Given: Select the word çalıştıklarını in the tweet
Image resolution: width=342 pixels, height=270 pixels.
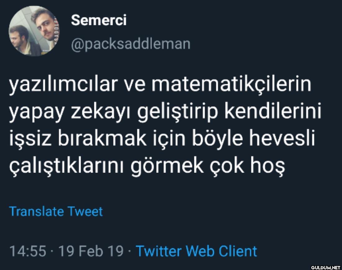Looking at the screenshot, I should point(67,167).
